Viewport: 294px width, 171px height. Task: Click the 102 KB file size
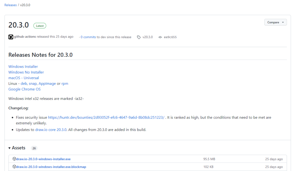click(x=208, y=167)
